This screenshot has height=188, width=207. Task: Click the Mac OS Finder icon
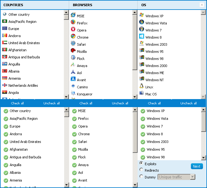point(142,93)
